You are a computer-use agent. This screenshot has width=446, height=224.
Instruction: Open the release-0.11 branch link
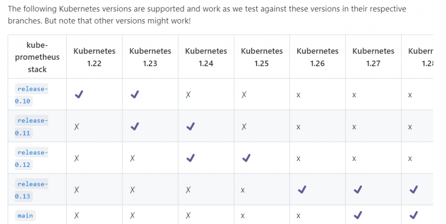31,126
